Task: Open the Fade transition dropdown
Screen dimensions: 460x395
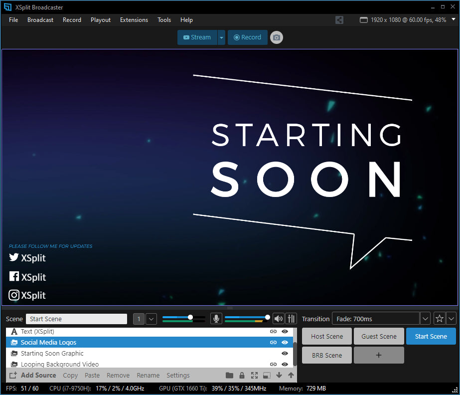Action: click(x=425, y=319)
